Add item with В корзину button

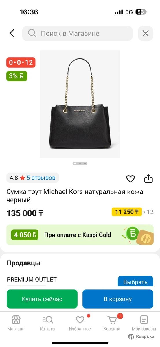point(118,299)
